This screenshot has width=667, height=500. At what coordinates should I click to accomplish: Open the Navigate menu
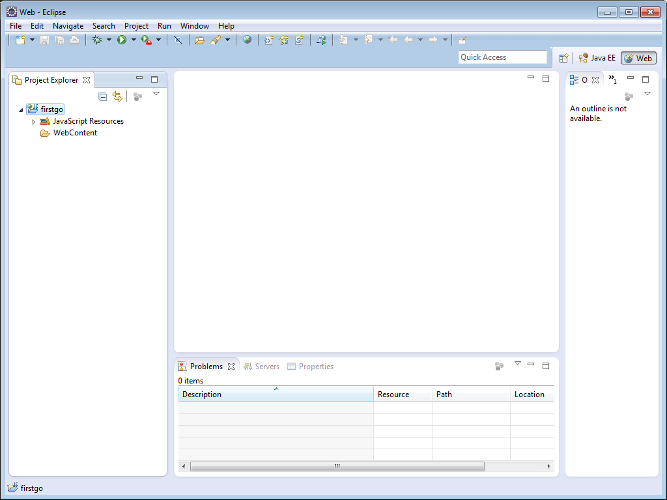click(x=68, y=26)
